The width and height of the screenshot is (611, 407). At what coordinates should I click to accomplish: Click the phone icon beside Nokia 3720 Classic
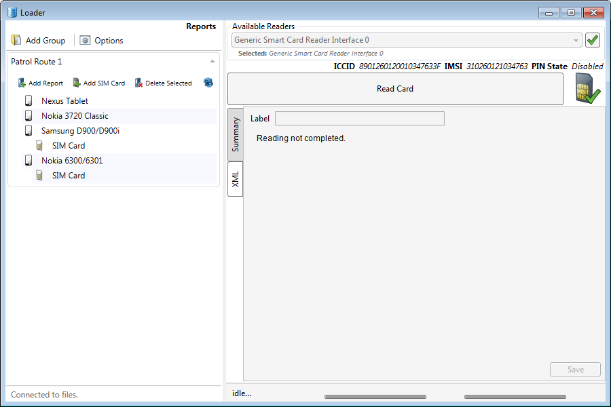pos(29,116)
